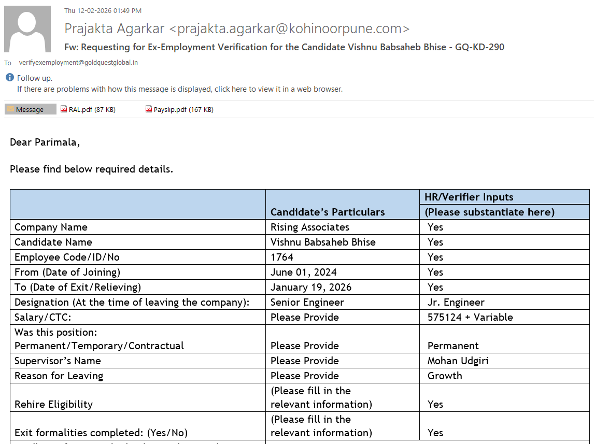Viewport: 594px width, 444px height.
Task: Click the email received date and time
Action: click(x=103, y=10)
